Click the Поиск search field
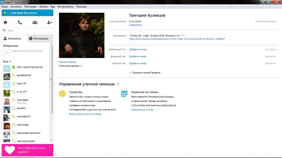 [x=28, y=30]
